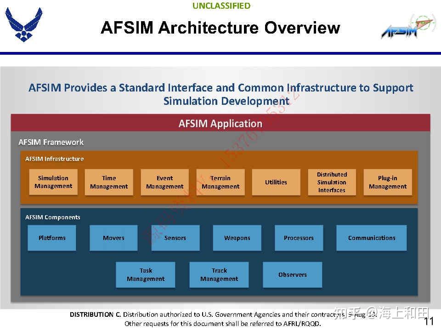Click the Observers button
This screenshot has height=331, width=441.
[292, 274]
